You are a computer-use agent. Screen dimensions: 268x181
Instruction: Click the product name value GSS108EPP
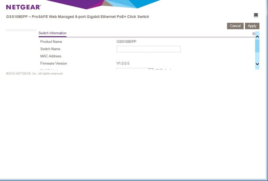(126, 42)
